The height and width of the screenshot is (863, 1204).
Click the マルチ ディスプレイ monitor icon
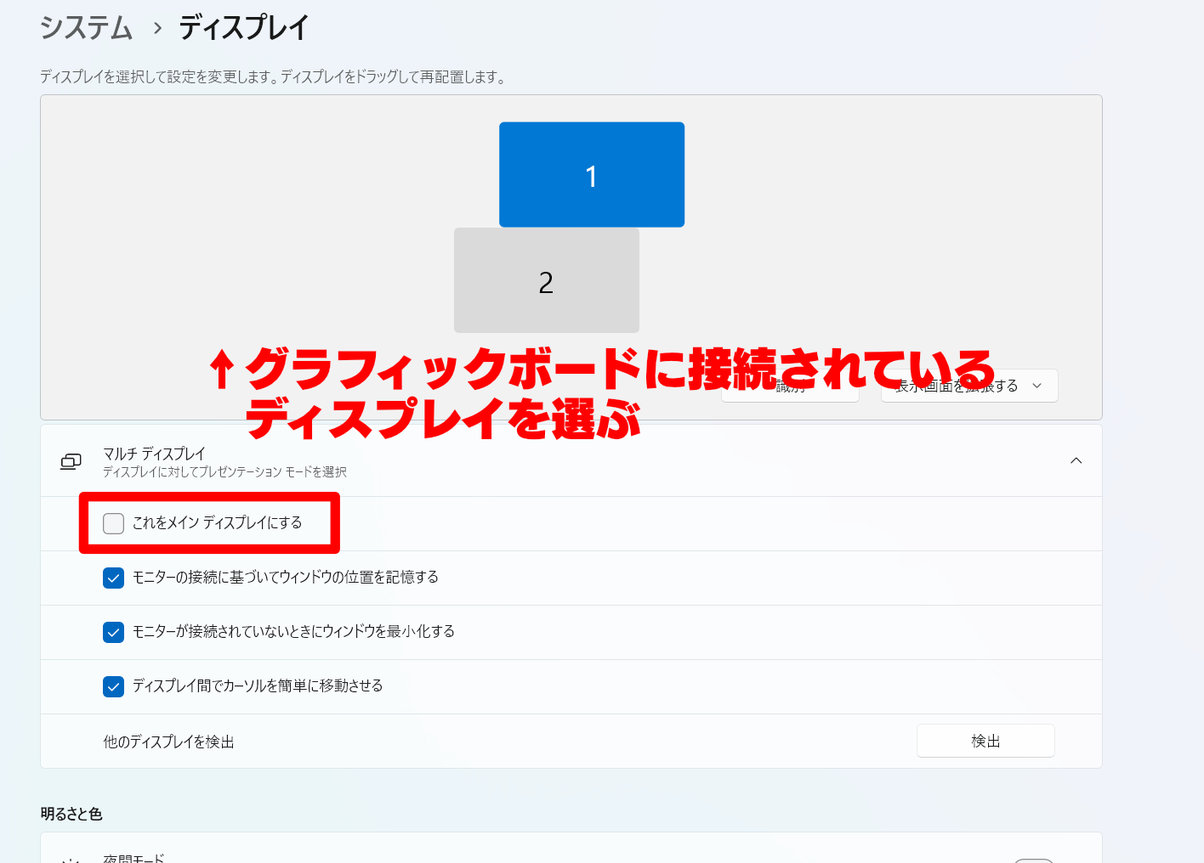click(71, 461)
